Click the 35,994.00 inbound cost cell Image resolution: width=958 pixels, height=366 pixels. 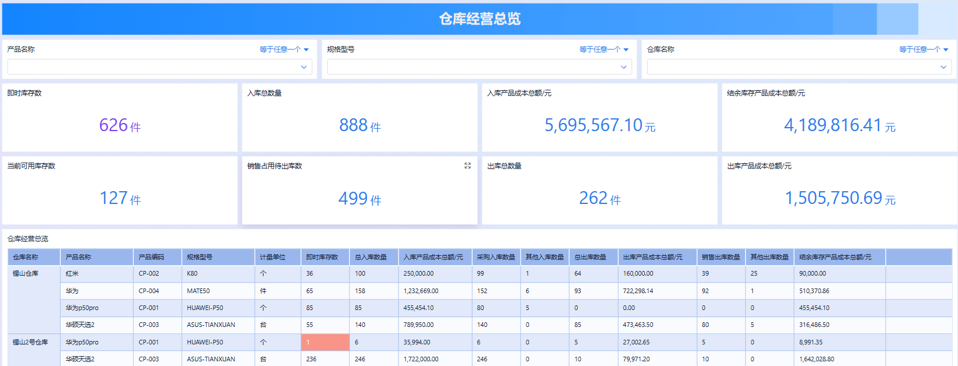coord(435,342)
